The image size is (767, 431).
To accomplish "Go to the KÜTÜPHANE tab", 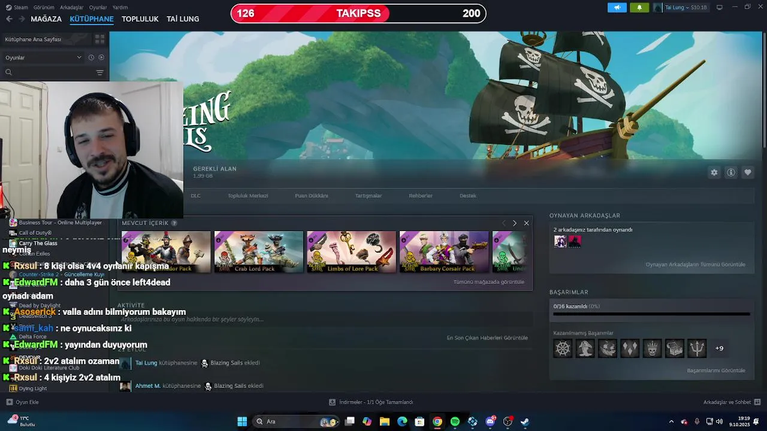I will [x=92, y=19].
